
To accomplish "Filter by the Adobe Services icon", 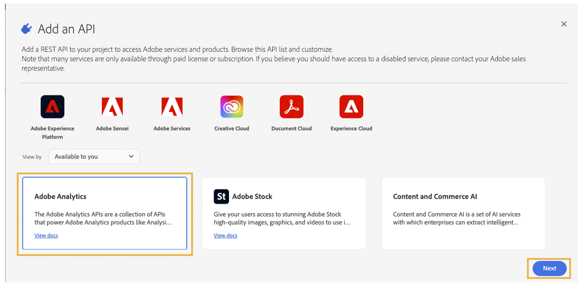I will pyautogui.click(x=172, y=107).
